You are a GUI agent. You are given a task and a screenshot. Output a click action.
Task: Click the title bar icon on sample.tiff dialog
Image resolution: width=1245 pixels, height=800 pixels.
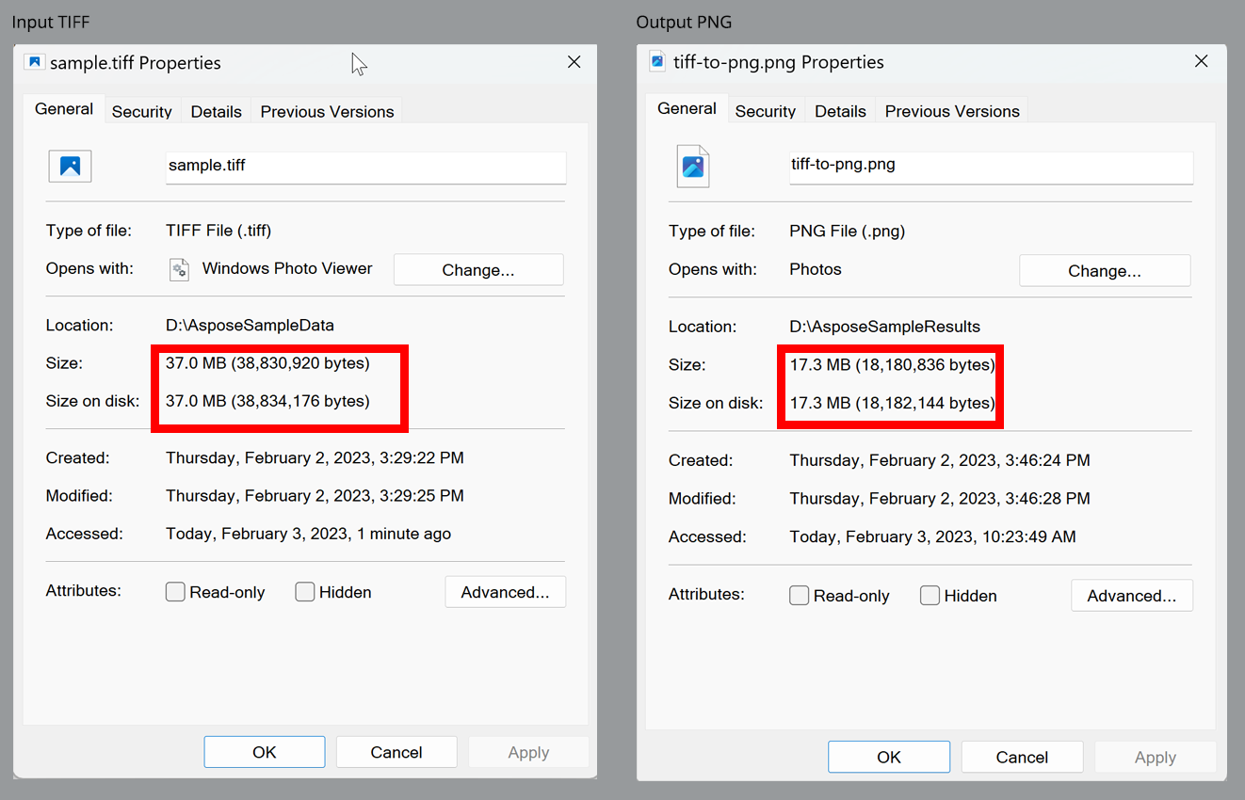35,61
